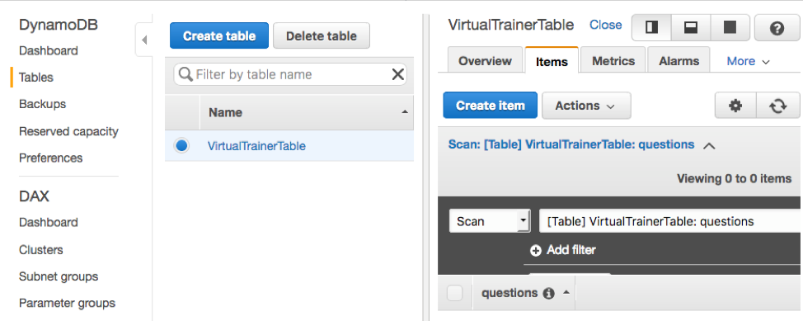Select the VirtualTrainerTable radio button
This screenshot has height=321, width=803.
(181, 146)
